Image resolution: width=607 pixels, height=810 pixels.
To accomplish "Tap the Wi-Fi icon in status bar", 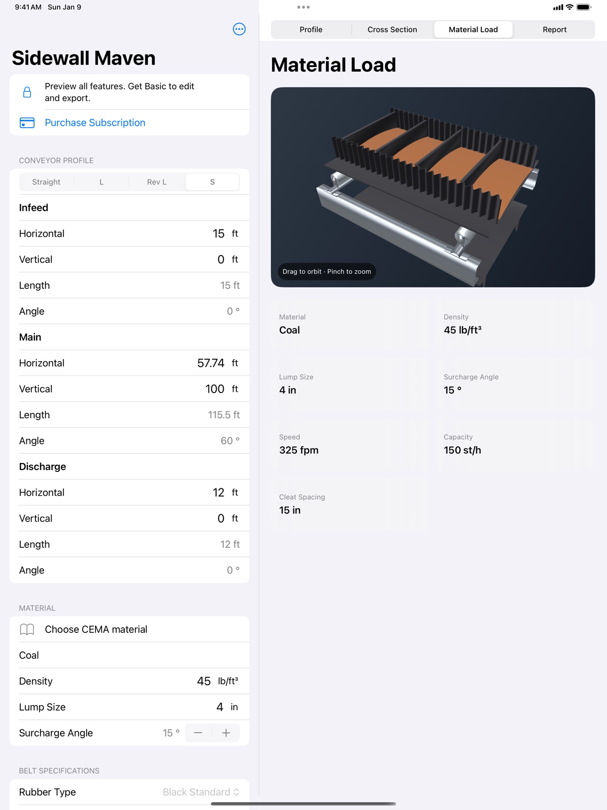I will tap(569, 7).
